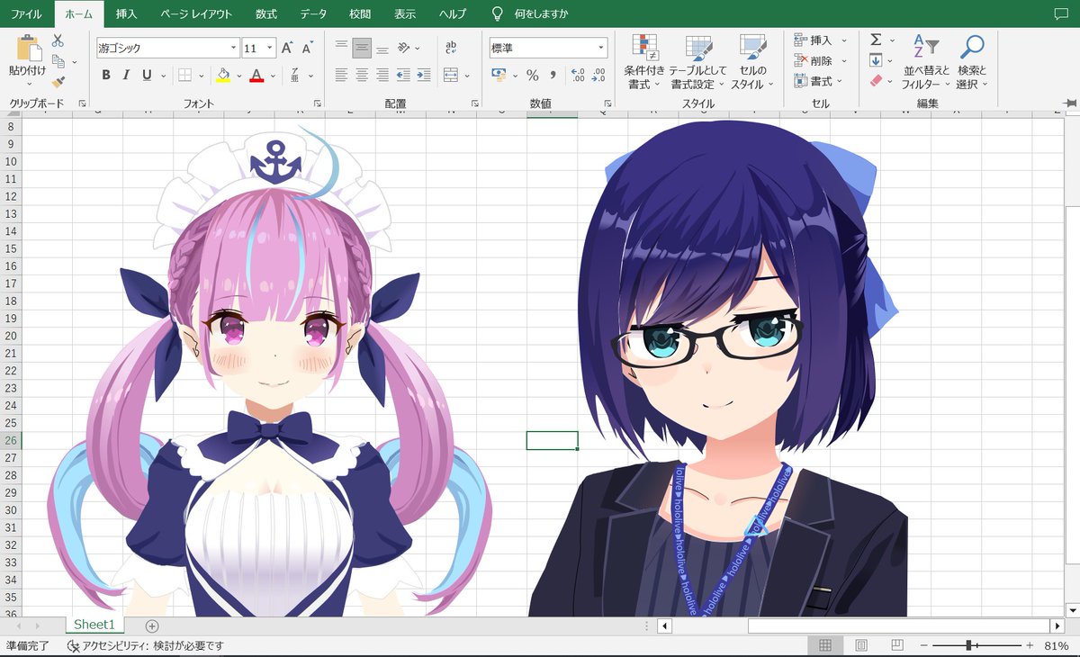Select the Sheet1 worksheet tab
The height and width of the screenshot is (657, 1080).
click(x=94, y=625)
